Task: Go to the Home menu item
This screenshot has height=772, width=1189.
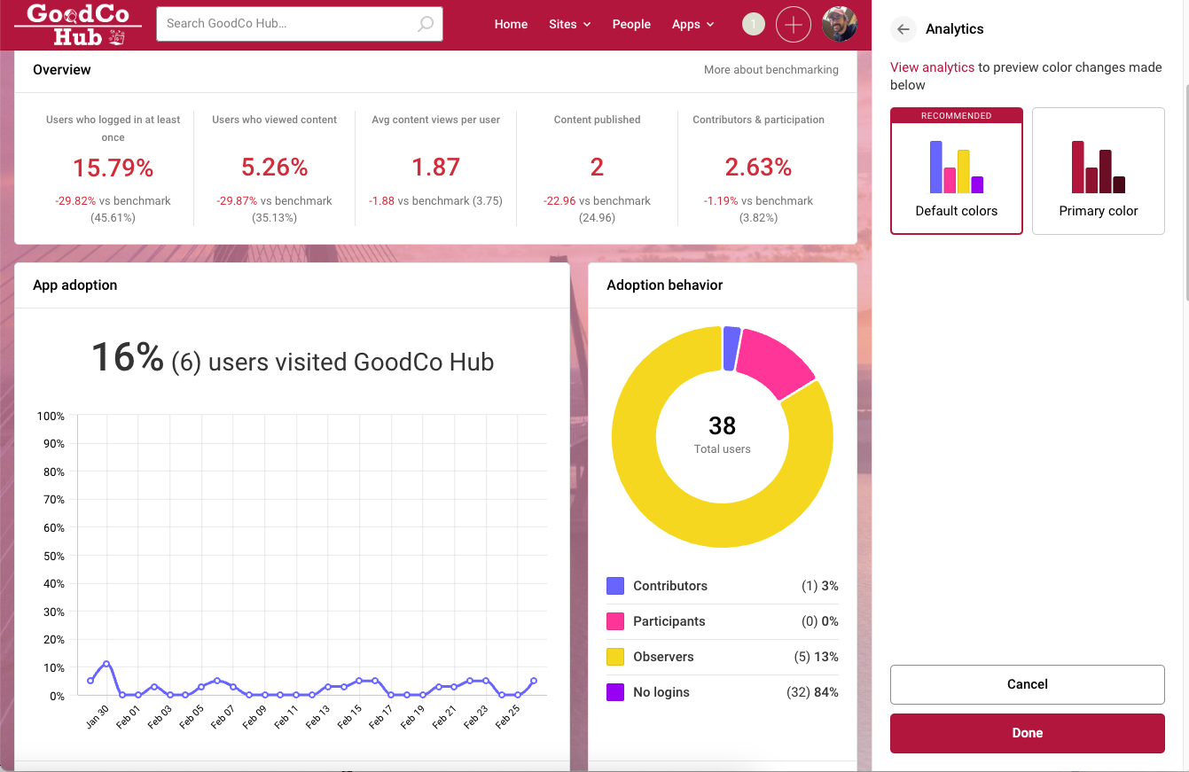Action: [x=511, y=24]
